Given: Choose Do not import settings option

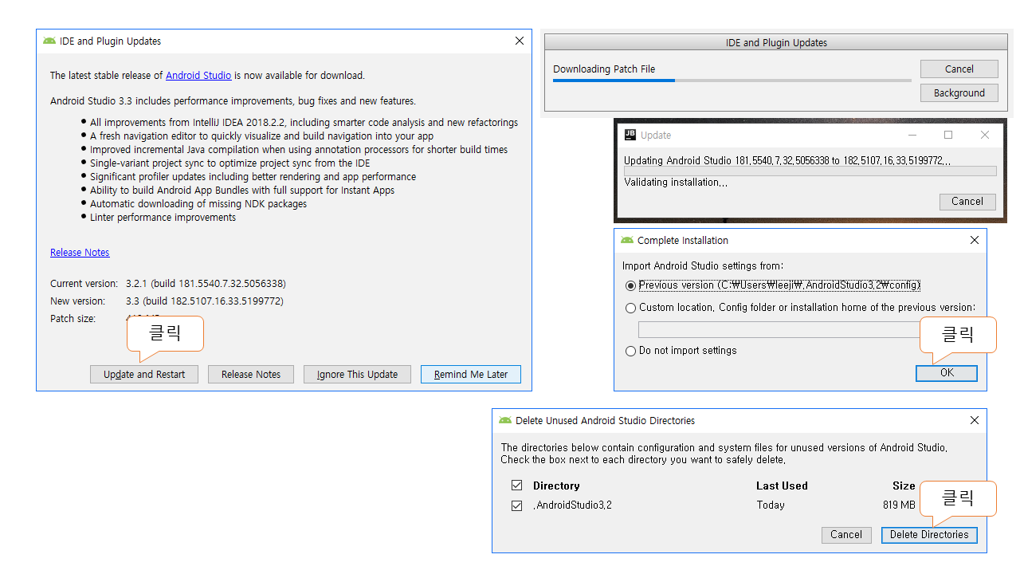Looking at the screenshot, I should (x=631, y=351).
